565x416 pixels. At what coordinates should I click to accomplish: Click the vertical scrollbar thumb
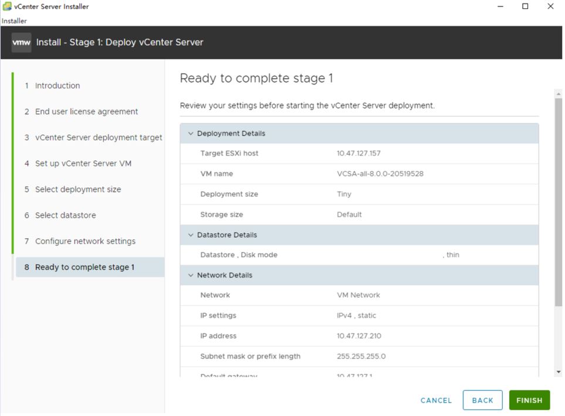(558, 202)
